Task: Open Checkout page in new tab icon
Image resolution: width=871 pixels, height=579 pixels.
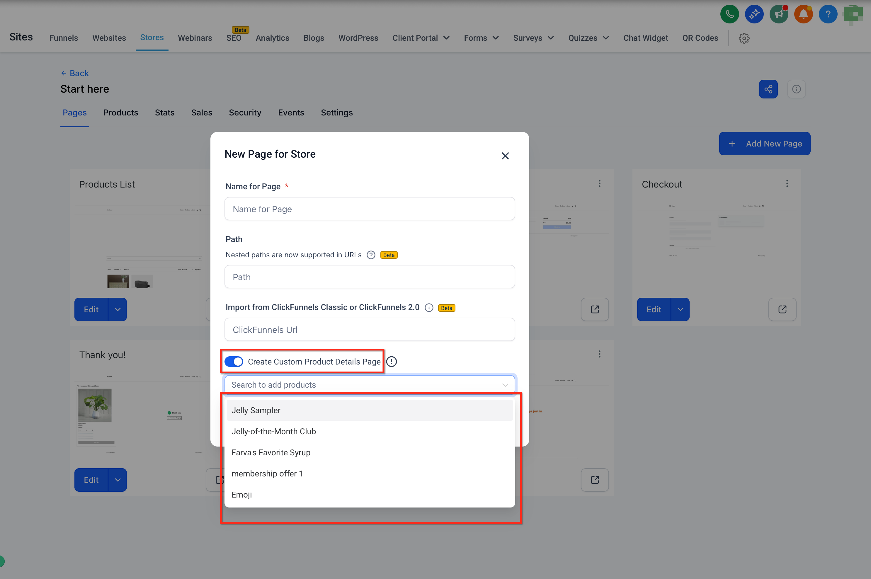Action: [782, 309]
